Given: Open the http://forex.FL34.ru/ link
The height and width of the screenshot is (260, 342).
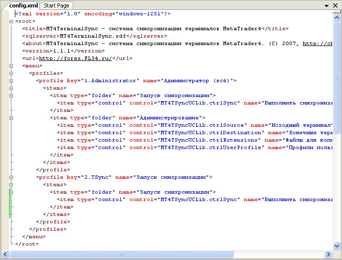Looking at the screenshot, I should click(x=75, y=58).
